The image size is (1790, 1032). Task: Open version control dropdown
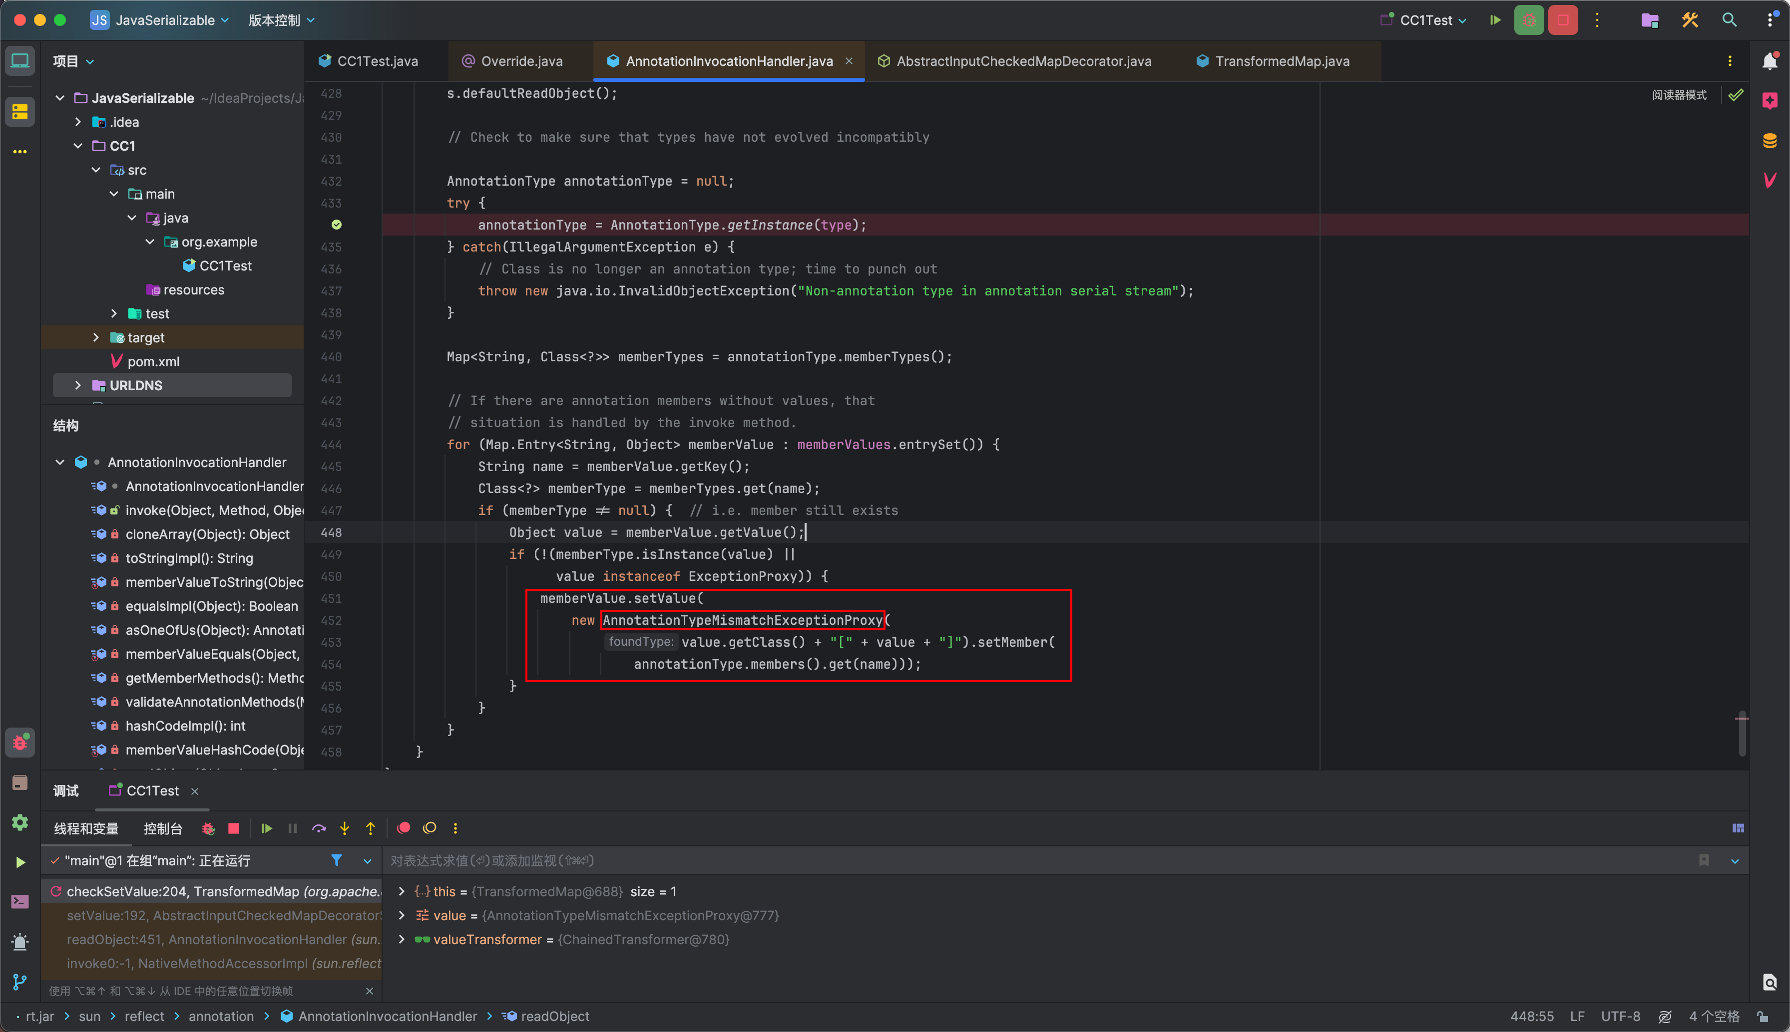click(x=281, y=20)
